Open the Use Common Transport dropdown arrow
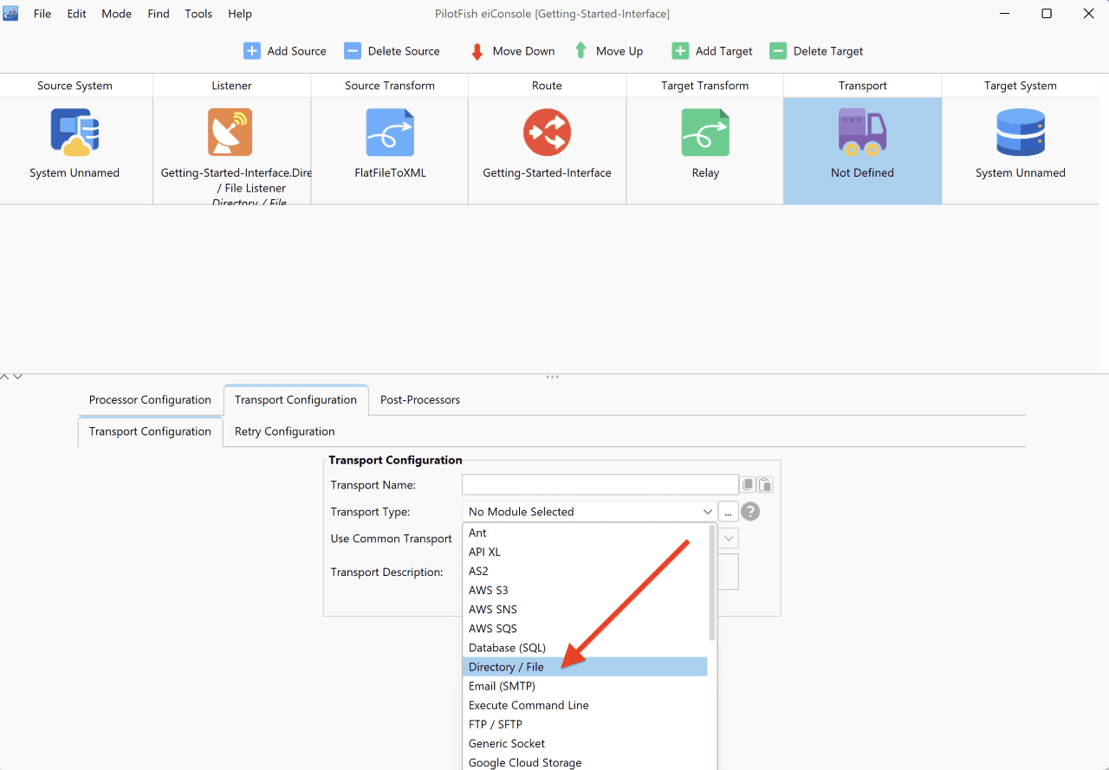Image resolution: width=1109 pixels, height=770 pixels. 730,538
